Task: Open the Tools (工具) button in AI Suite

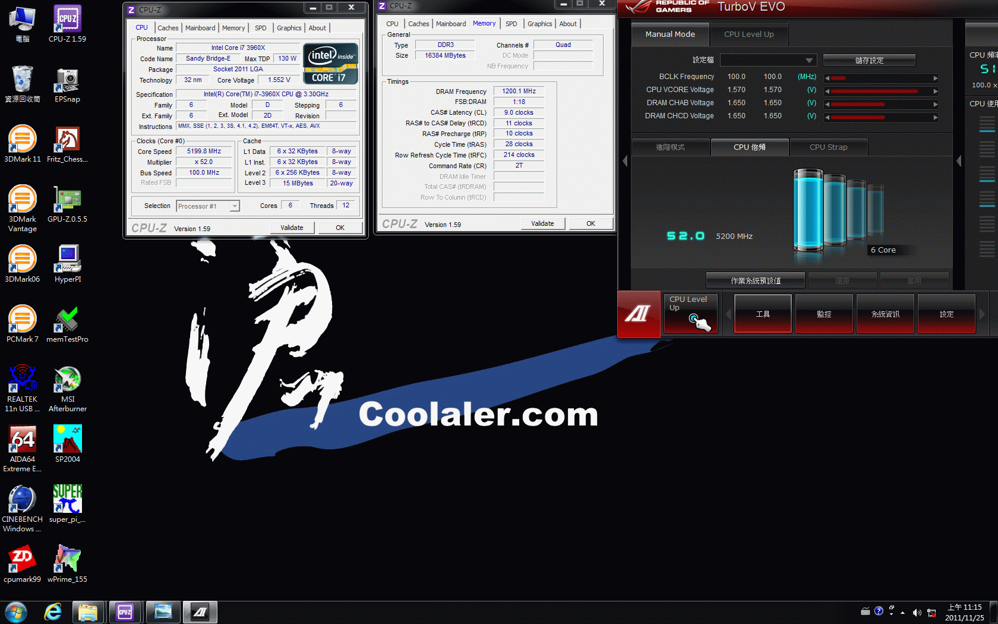Action: tap(763, 314)
